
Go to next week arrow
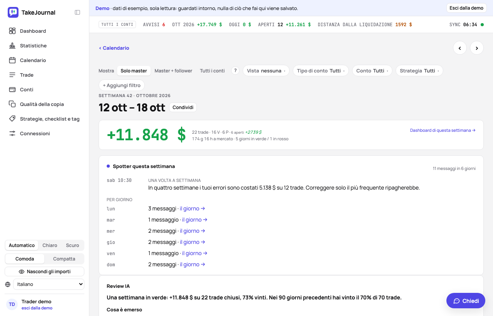pos(477,48)
